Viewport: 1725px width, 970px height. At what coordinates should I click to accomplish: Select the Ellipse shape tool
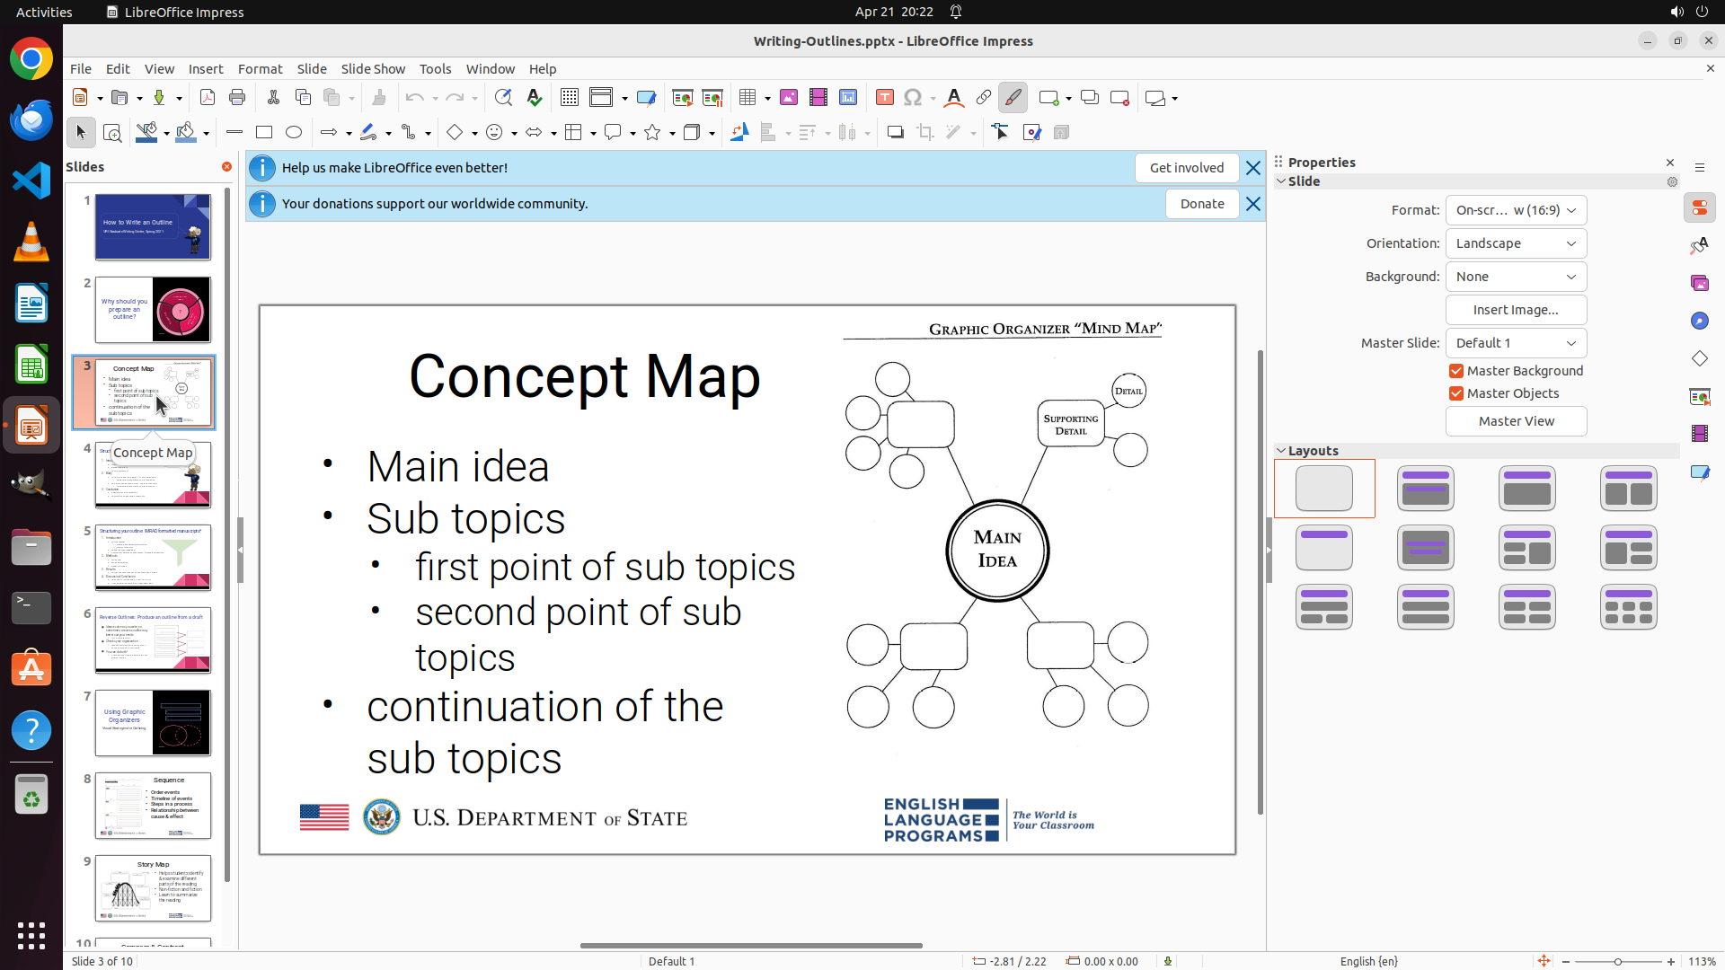click(294, 133)
